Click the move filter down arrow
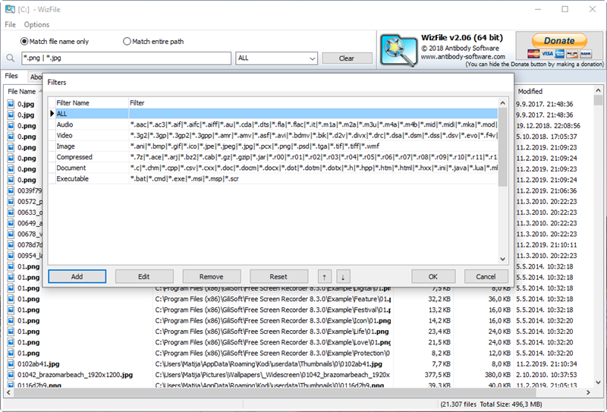This screenshot has height=412, width=607. coord(342,277)
